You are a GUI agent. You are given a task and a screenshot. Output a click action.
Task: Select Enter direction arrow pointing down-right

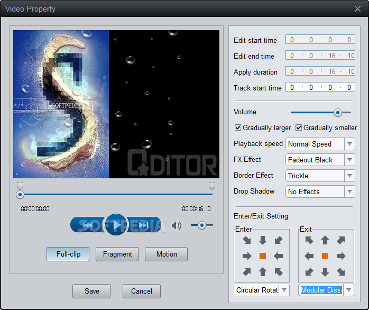click(247, 240)
